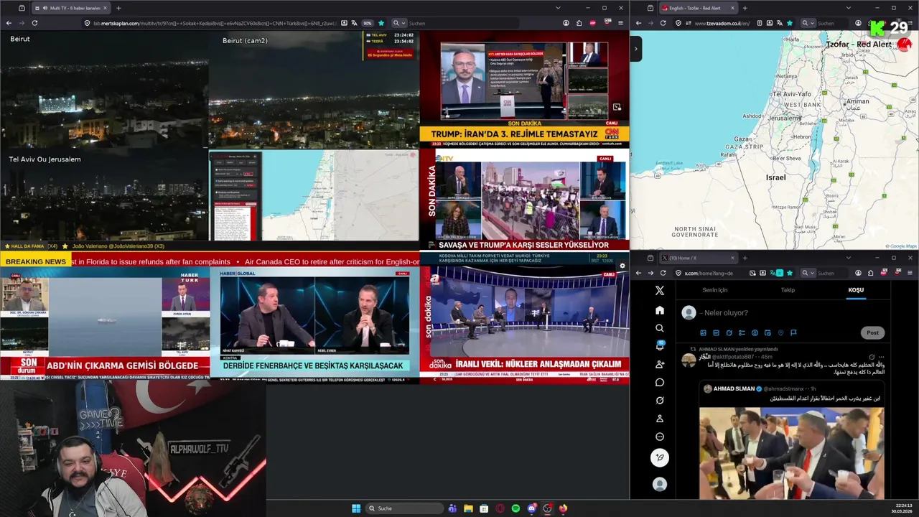Viewport: 919px width, 517px height.
Task: Toggle bookmark star in Multi TV address bar
Action: point(381,23)
